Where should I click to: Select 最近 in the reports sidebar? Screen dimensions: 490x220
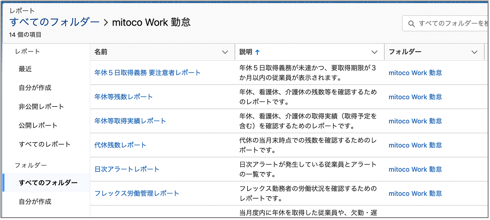(26, 69)
